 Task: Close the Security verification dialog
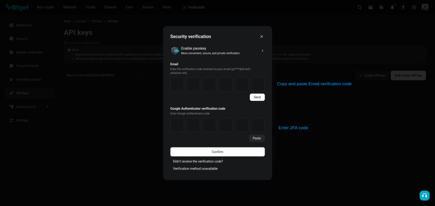click(x=261, y=36)
